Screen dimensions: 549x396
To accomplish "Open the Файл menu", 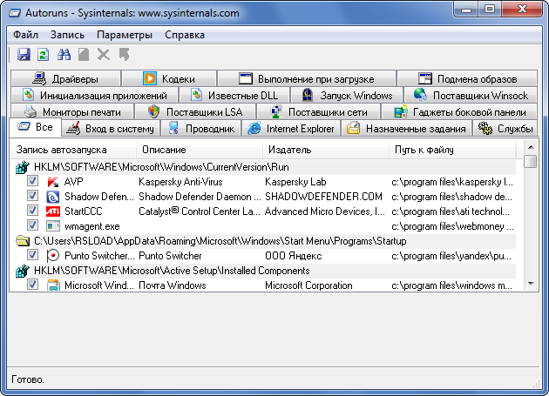I will click(x=25, y=35).
